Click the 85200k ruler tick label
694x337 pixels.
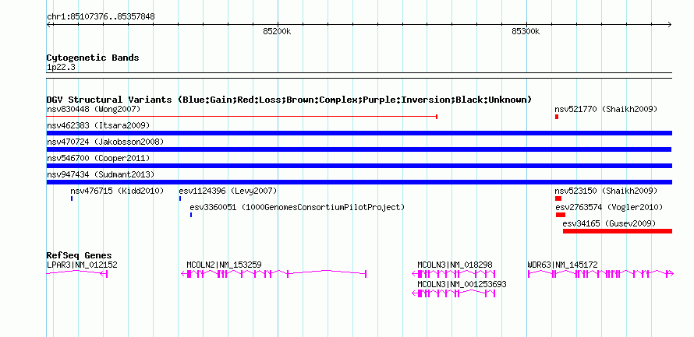pyautogui.click(x=277, y=31)
